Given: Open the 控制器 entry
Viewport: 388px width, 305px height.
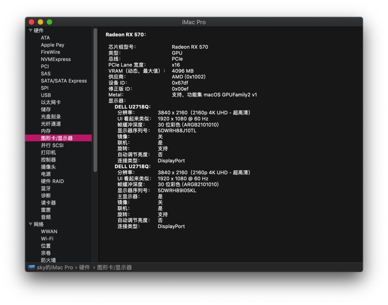Looking at the screenshot, I should (x=48, y=159).
